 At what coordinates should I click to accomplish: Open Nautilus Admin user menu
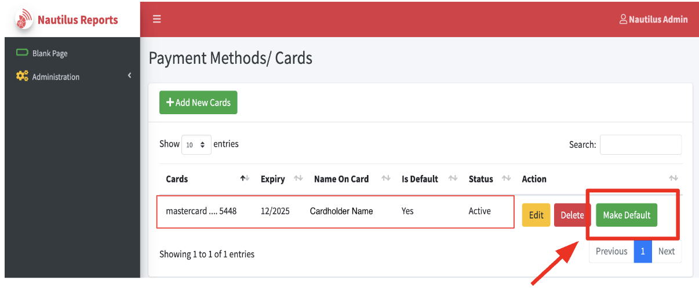[653, 19]
